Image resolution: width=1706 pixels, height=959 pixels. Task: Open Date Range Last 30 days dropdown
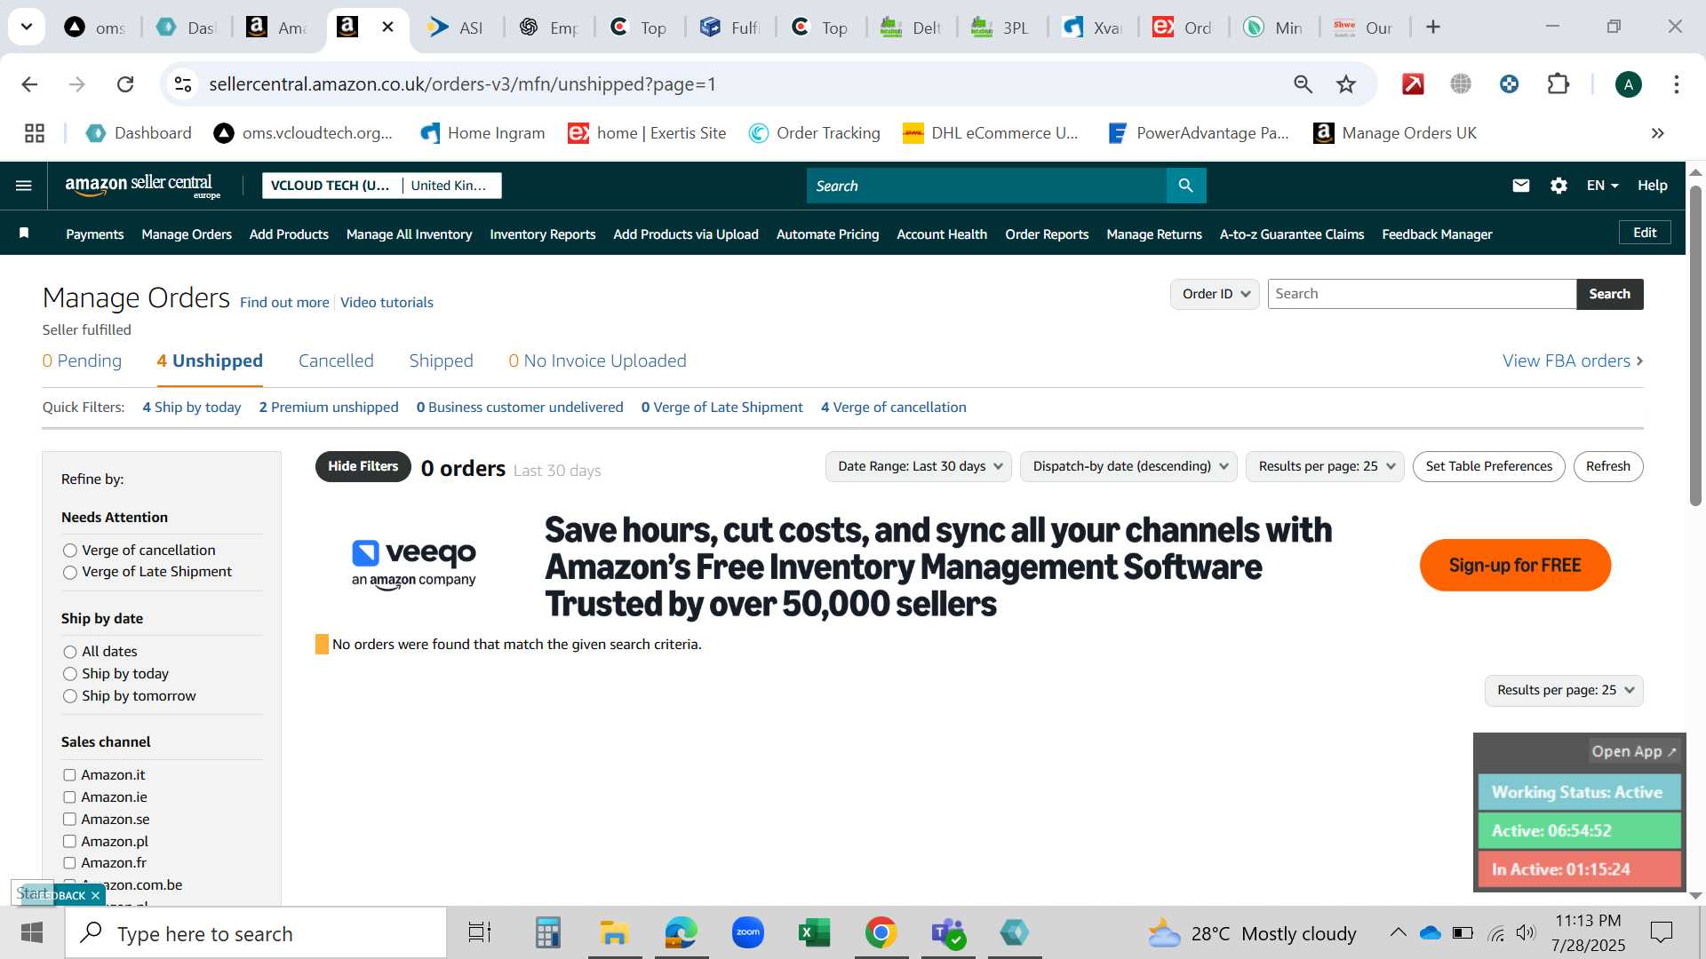(x=919, y=466)
